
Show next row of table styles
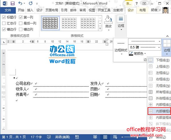pos(100,23)
